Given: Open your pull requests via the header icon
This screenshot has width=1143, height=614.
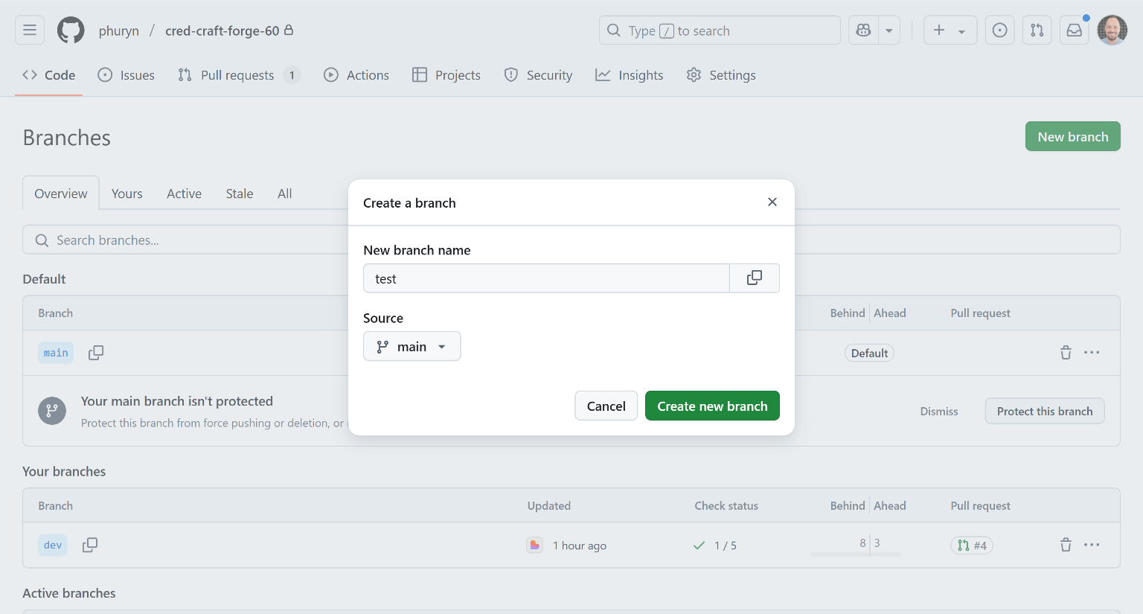Looking at the screenshot, I should (x=1037, y=30).
